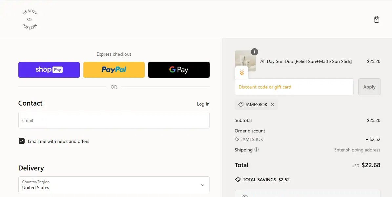392x197 pixels.
Task: Click the tag icon under Order discount
Action: coord(237,139)
